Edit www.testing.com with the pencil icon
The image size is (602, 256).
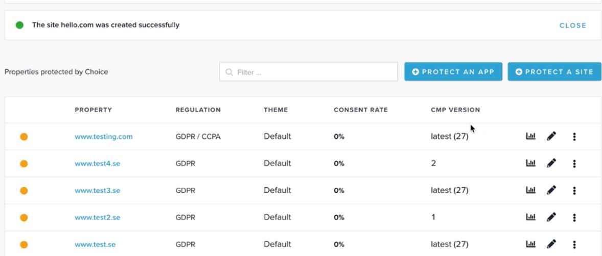point(551,136)
